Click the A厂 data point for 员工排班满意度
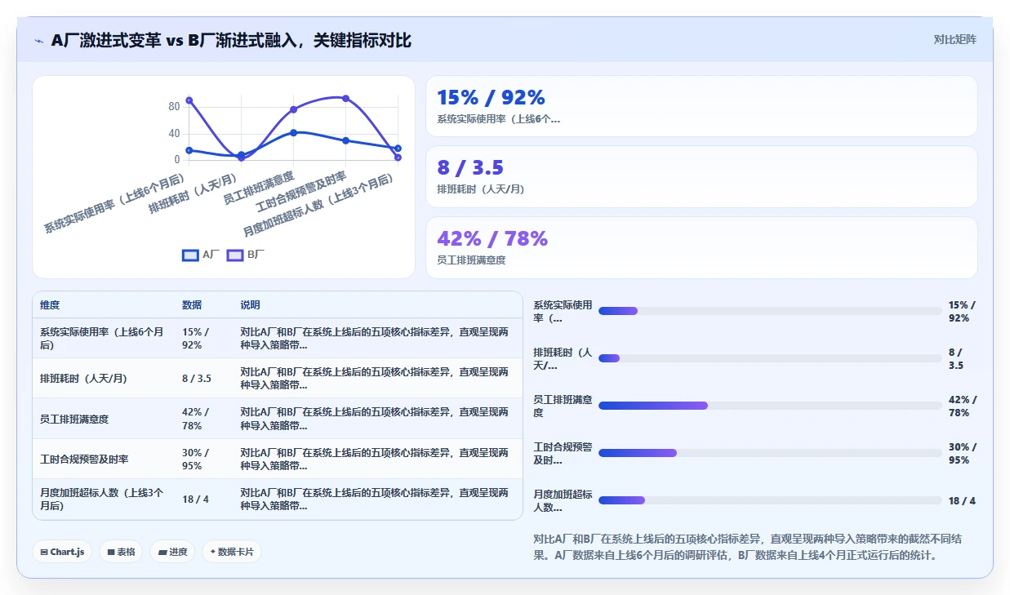The height and width of the screenshot is (595, 1010). point(293,132)
